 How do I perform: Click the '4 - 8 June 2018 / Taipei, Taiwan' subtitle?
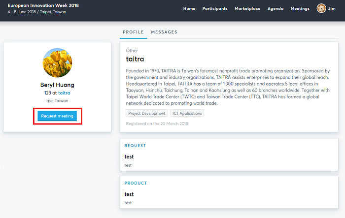pos(37,12)
